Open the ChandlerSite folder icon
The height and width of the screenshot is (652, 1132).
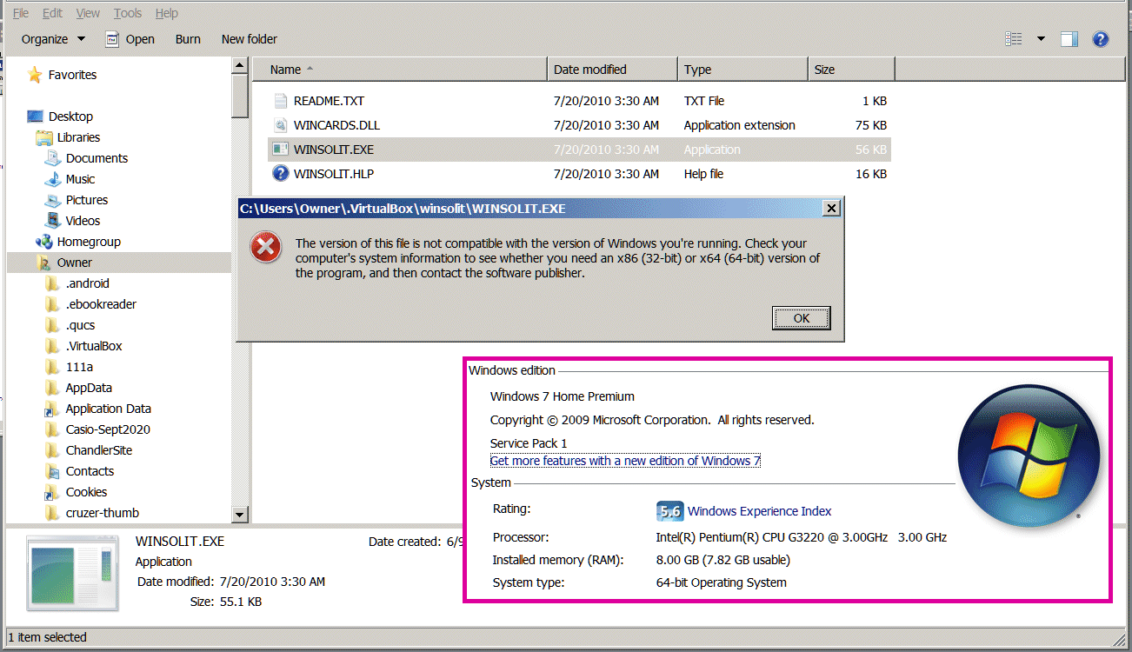(x=52, y=450)
